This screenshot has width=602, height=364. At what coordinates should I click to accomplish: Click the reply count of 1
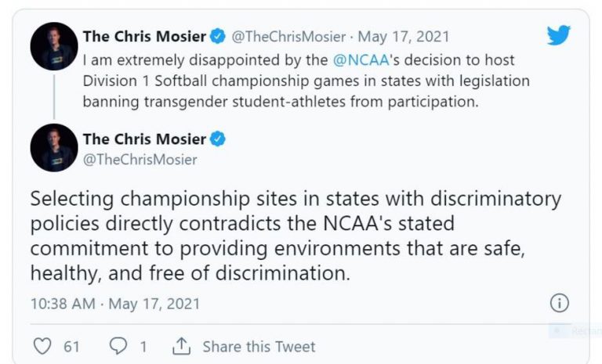(143, 346)
